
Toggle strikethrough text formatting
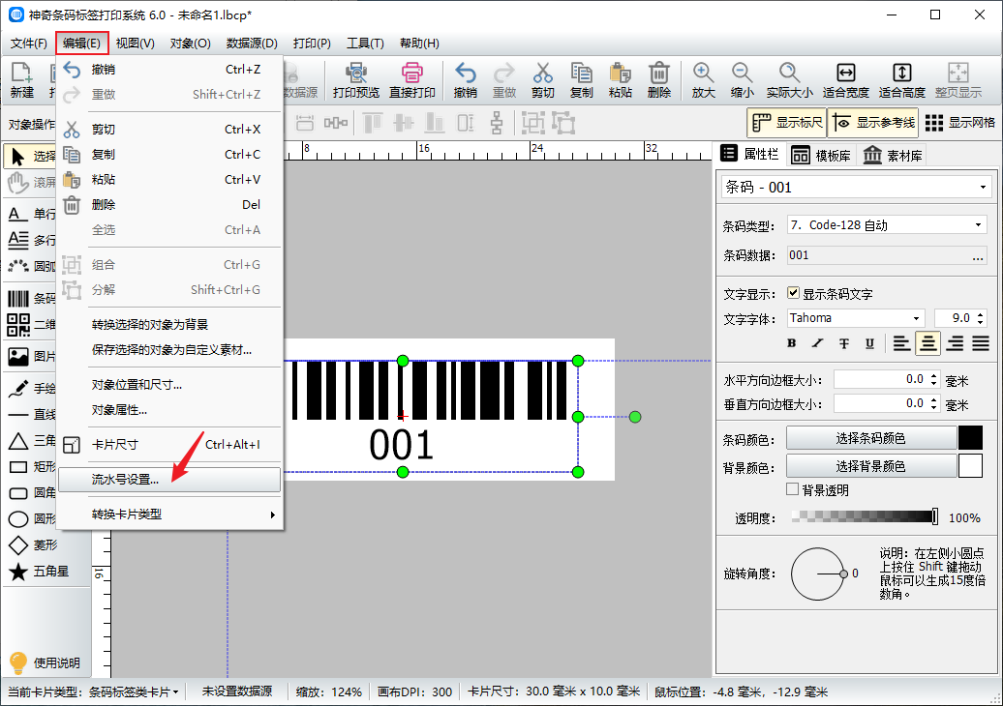click(x=843, y=343)
